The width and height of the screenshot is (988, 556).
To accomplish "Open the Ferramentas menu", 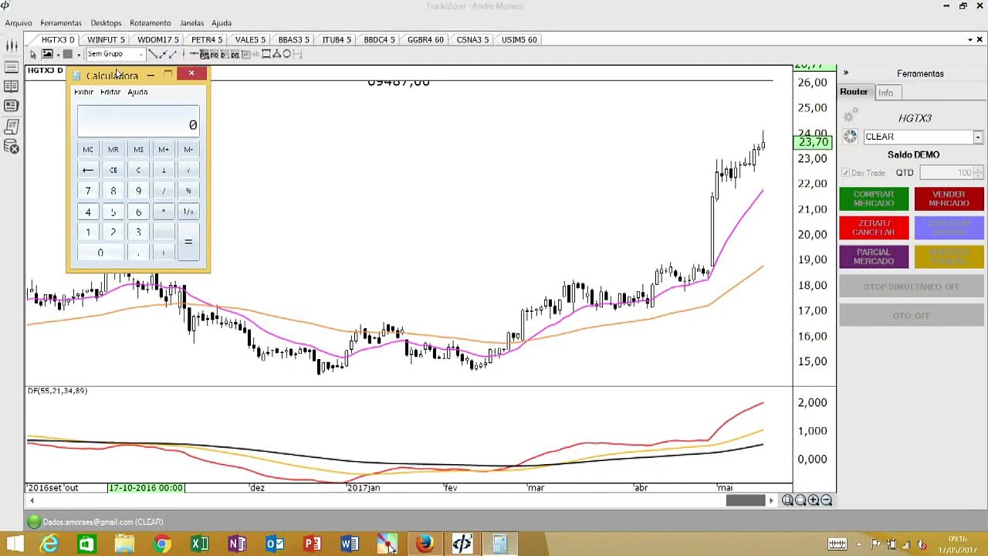I will pyautogui.click(x=61, y=23).
